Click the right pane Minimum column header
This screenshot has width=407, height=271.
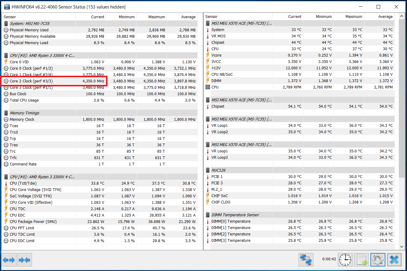[x=318, y=17]
